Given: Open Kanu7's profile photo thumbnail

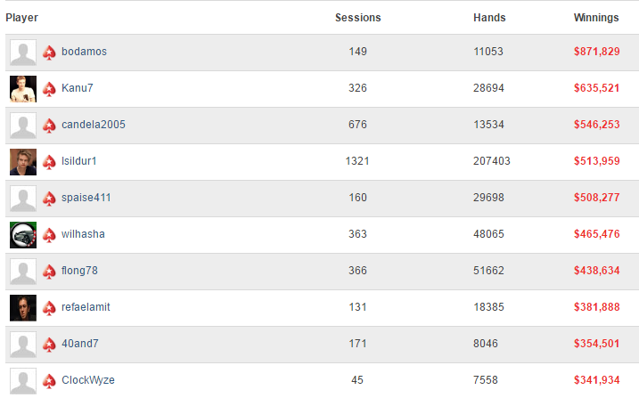Looking at the screenshot, I should pyautogui.click(x=23, y=89).
